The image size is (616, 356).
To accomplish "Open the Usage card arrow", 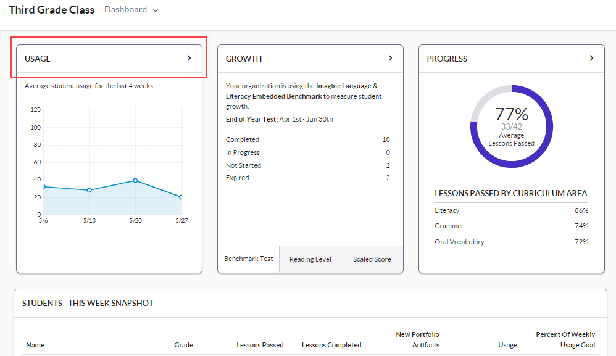I will pyautogui.click(x=189, y=58).
